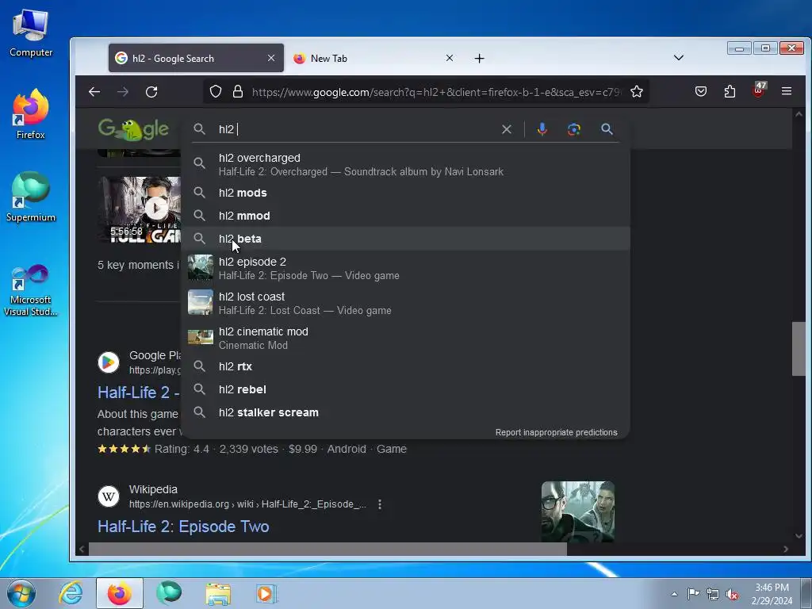Image resolution: width=812 pixels, height=609 pixels.
Task: Open the Firefox hamburger menu
Action: [x=786, y=91]
